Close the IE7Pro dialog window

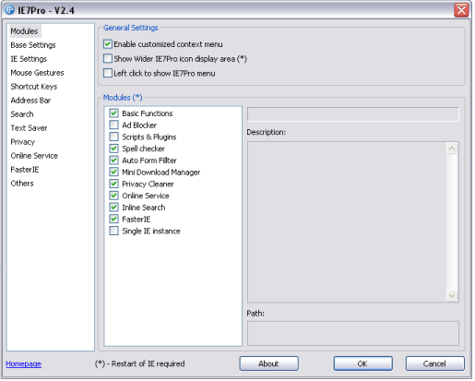pos(461,10)
